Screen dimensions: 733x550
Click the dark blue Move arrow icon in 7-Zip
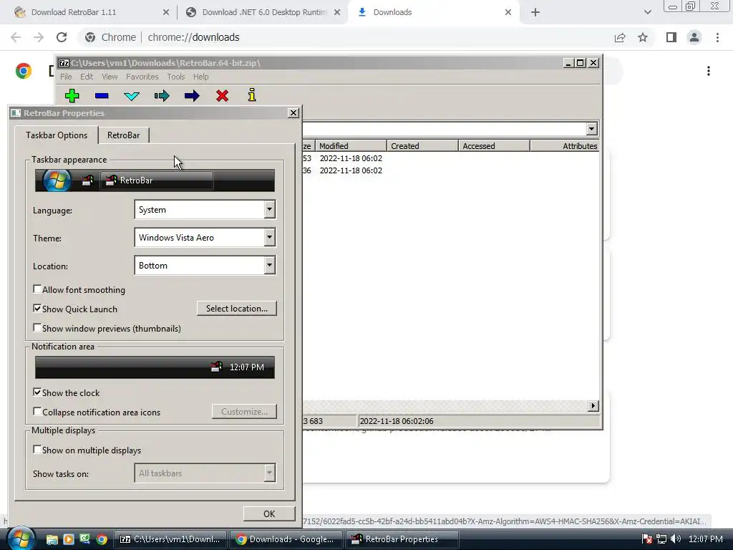192,96
